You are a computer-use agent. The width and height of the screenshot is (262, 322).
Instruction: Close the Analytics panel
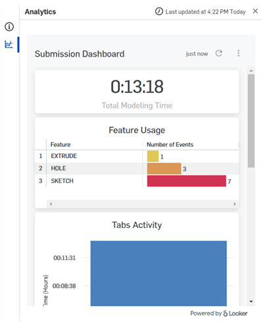pyautogui.click(x=255, y=11)
